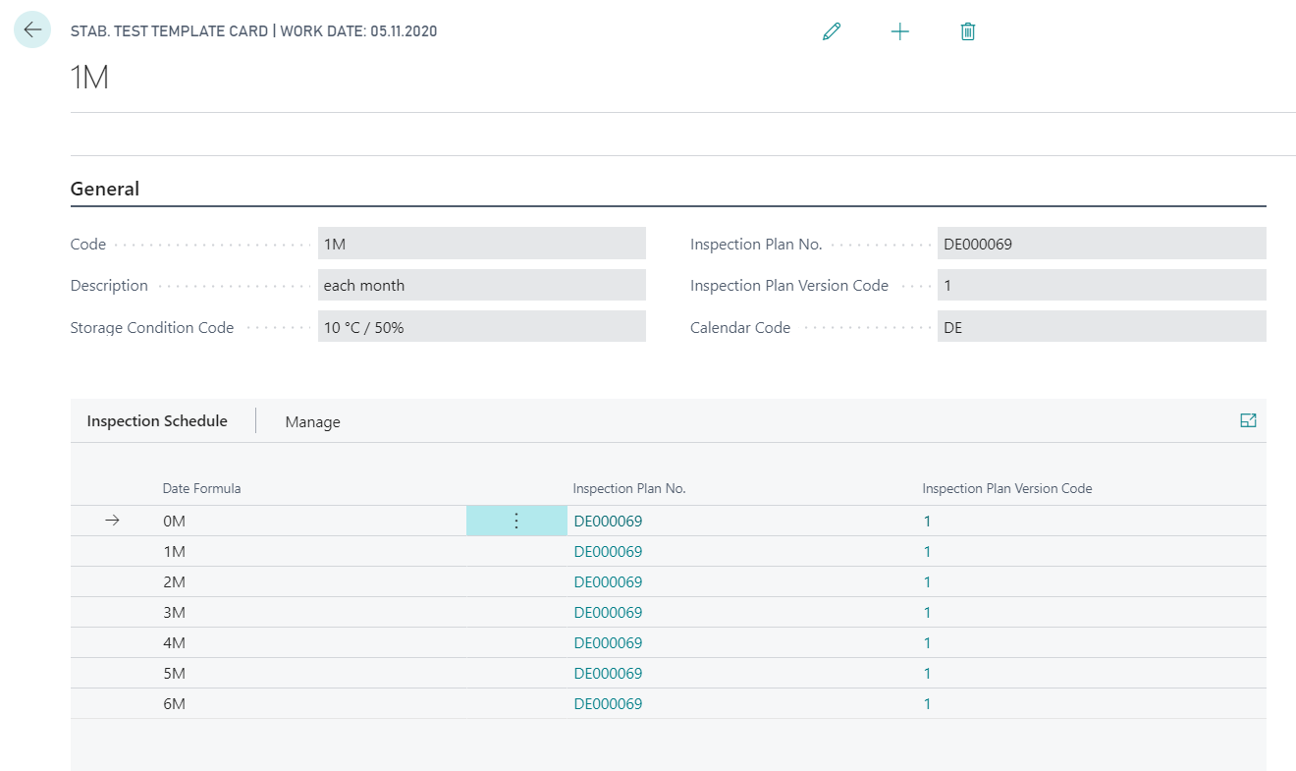This screenshot has height=771, width=1296.
Task: Click the plus icon to create new
Action: [x=899, y=31]
